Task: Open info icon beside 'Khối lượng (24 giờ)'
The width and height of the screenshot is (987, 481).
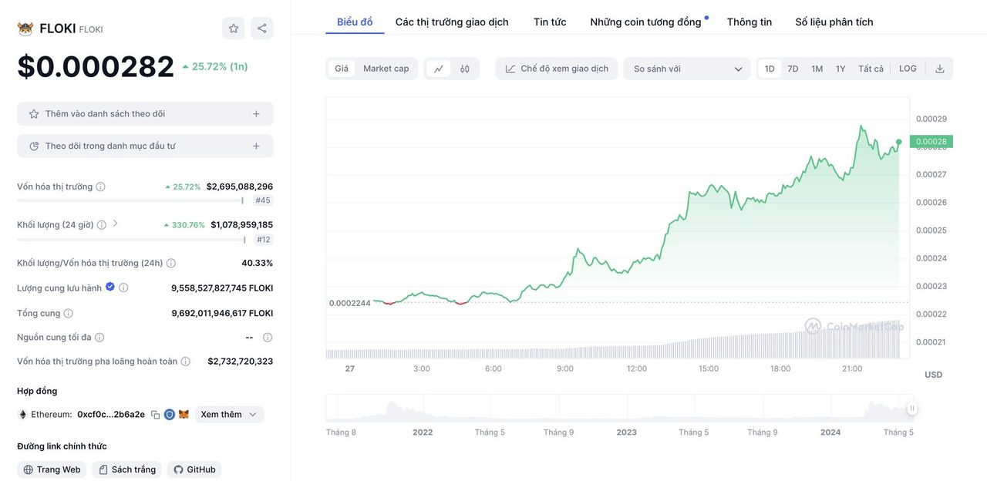Action: 102,225
